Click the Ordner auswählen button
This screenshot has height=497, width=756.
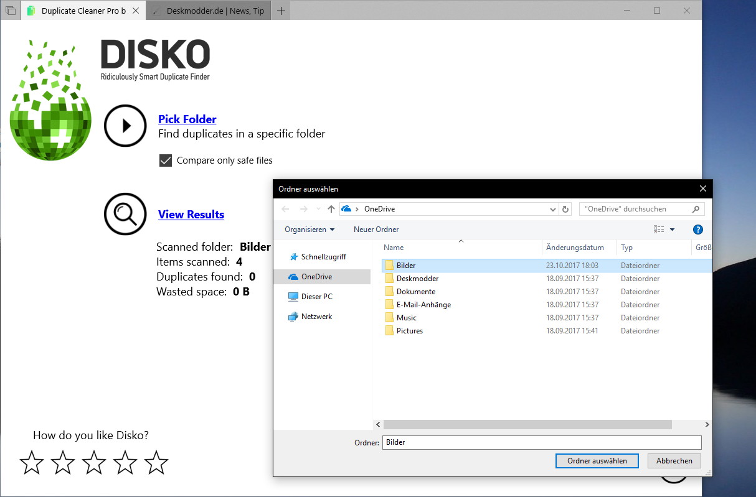tap(597, 461)
